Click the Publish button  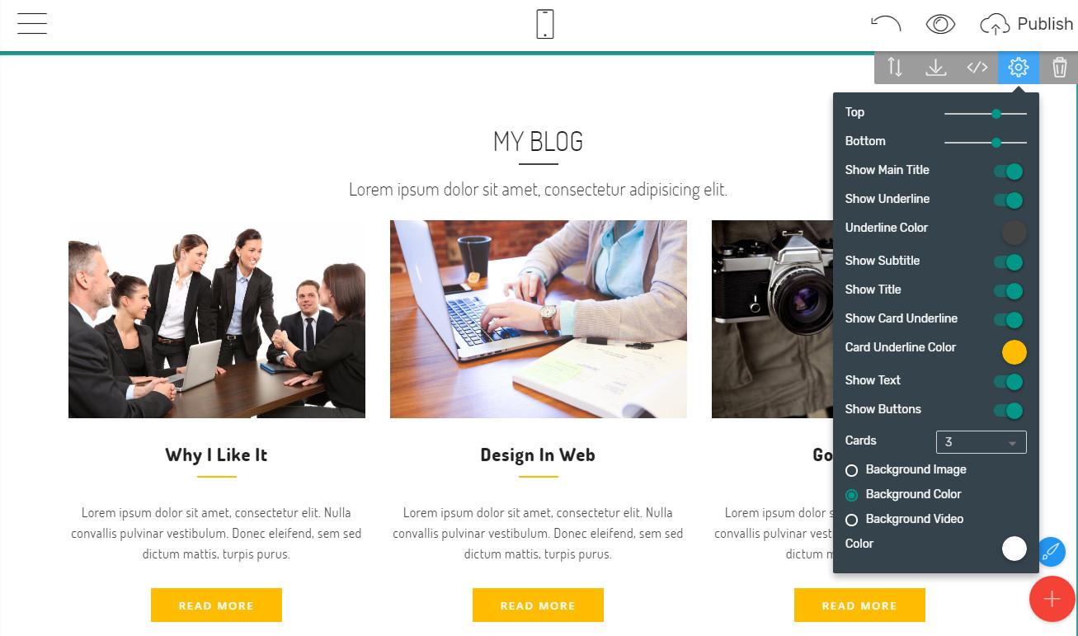click(x=1027, y=24)
